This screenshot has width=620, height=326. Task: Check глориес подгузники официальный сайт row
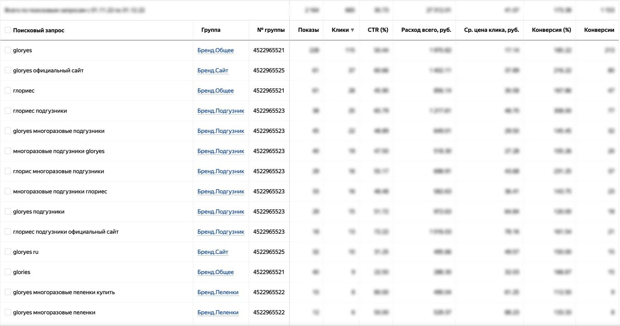8,231
